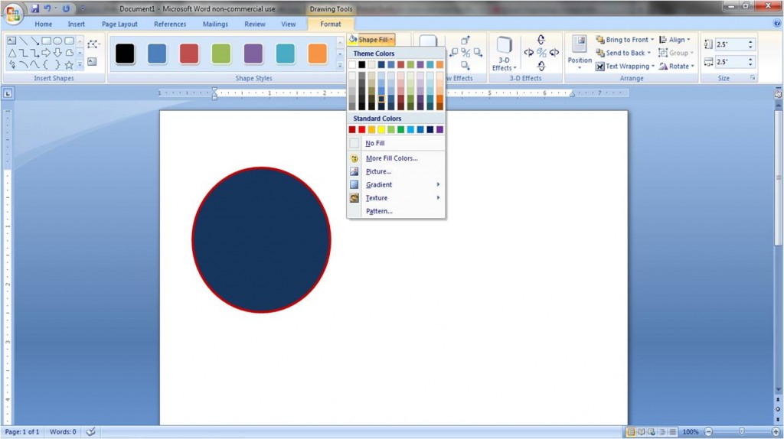Viewport: 784px width, 439px height.
Task: Apply the orange shape style
Action: tap(318, 54)
